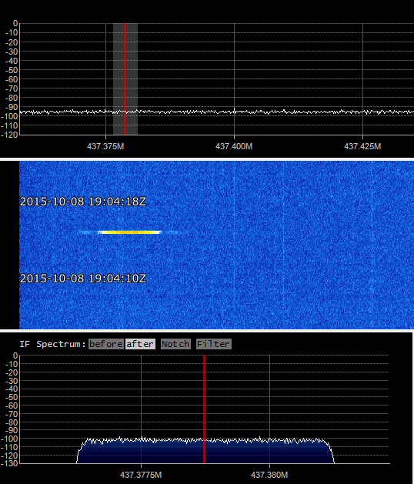Image resolution: width=414 pixels, height=484 pixels.
Task: Click the red tuning line in main spectrum
Action: pos(125,78)
